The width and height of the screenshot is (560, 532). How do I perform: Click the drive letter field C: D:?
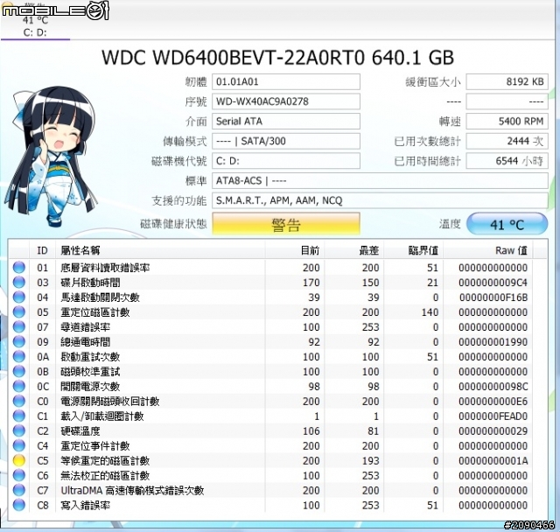coord(286,161)
